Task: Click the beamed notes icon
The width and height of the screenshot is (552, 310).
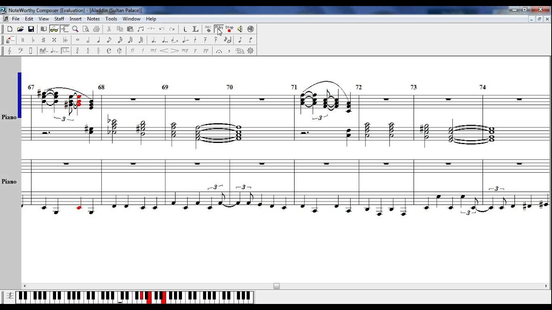Action: click(141, 29)
